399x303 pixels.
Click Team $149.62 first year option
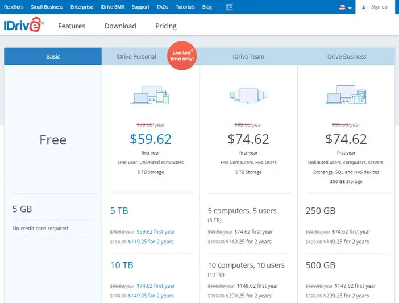coord(257,286)
